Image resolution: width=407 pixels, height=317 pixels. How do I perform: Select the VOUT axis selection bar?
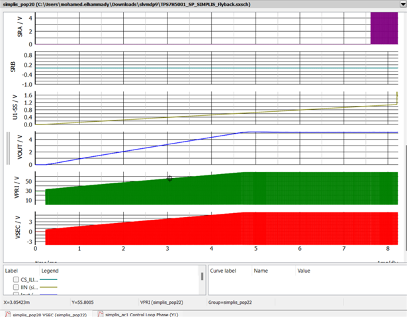click(x=8, y=148)
